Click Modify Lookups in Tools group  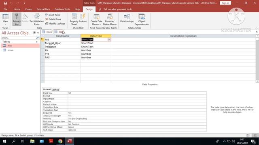(x=55, y=23)
